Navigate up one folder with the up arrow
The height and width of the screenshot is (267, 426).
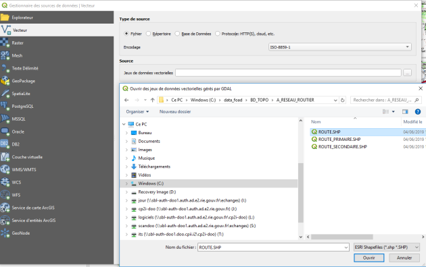tap(152, 100)
